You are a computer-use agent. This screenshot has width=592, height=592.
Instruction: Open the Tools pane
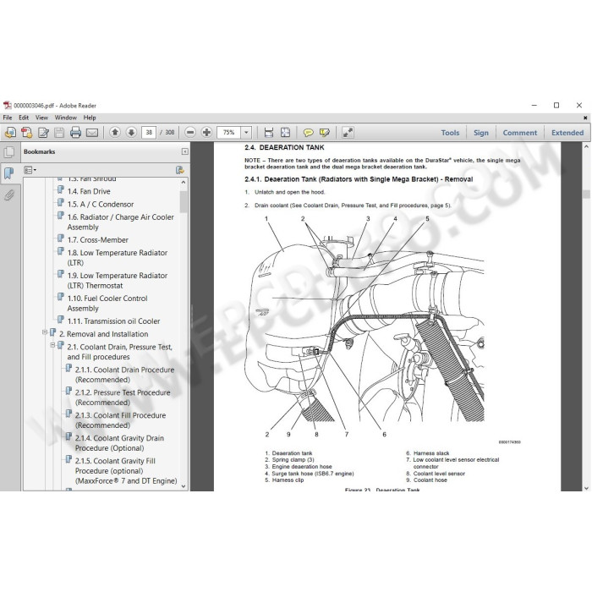[450, 133]
